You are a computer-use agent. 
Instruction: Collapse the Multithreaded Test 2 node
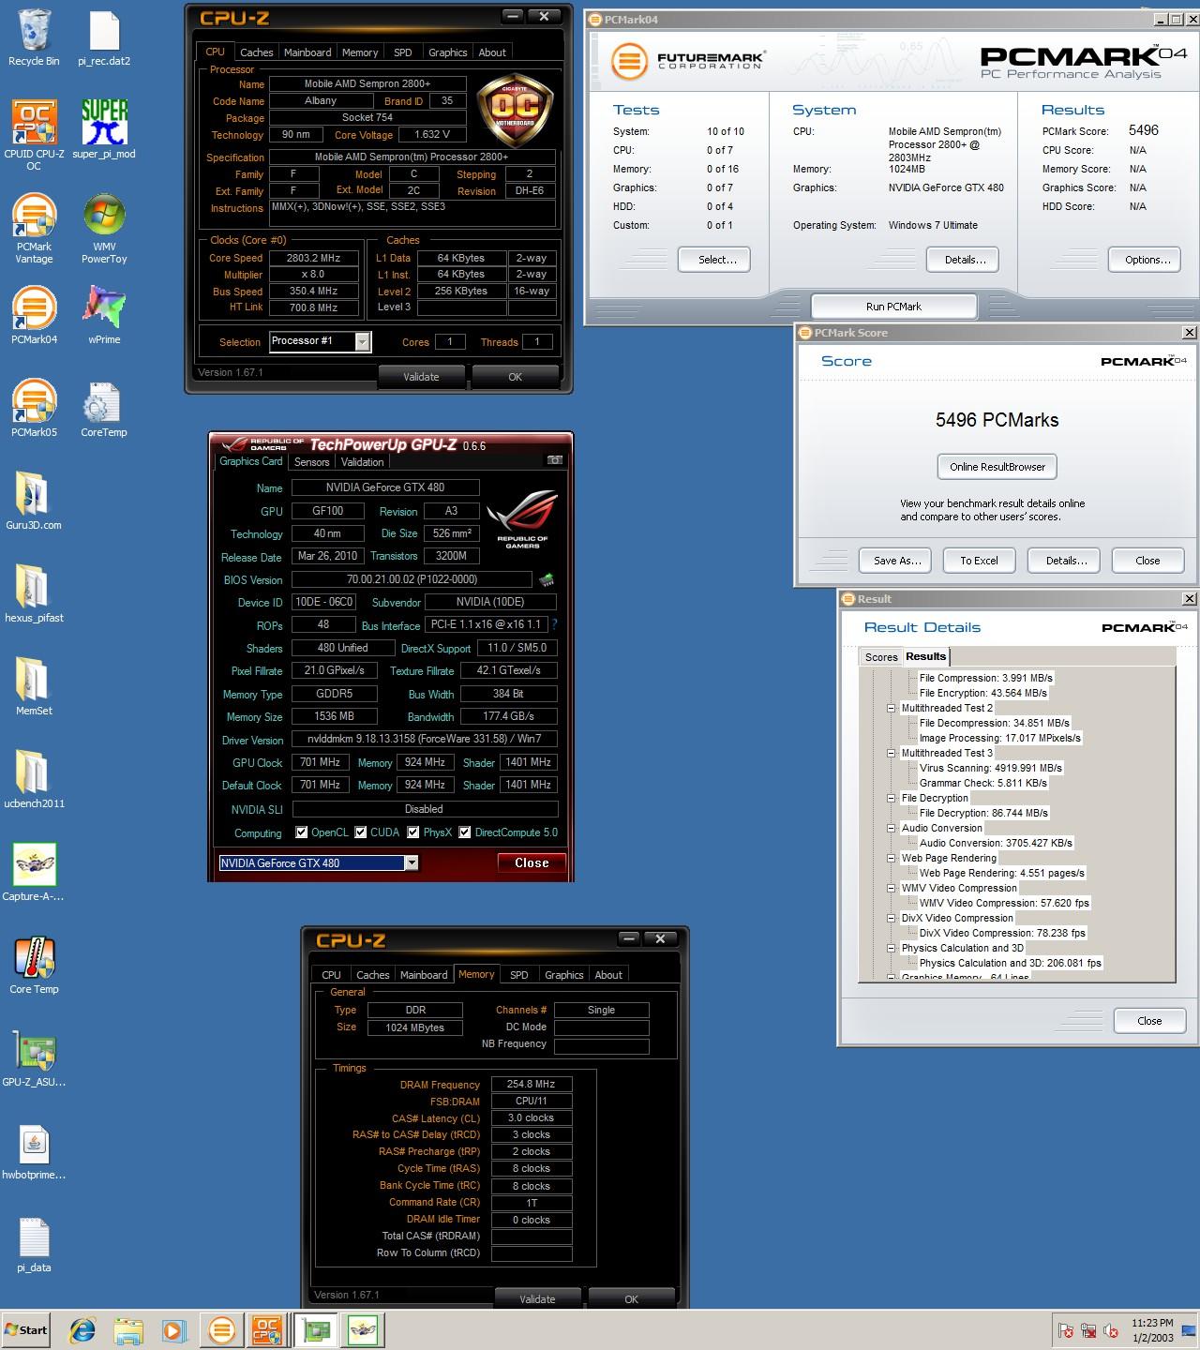(x=892, y=708)
